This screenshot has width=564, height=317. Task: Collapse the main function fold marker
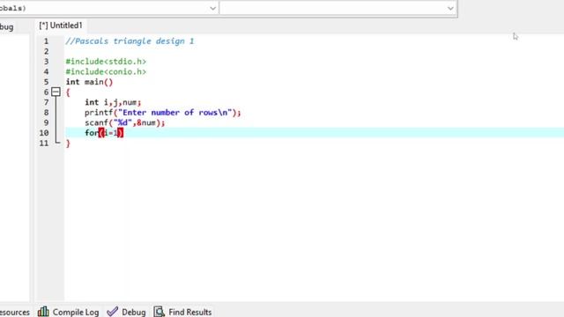coord(56,92)
